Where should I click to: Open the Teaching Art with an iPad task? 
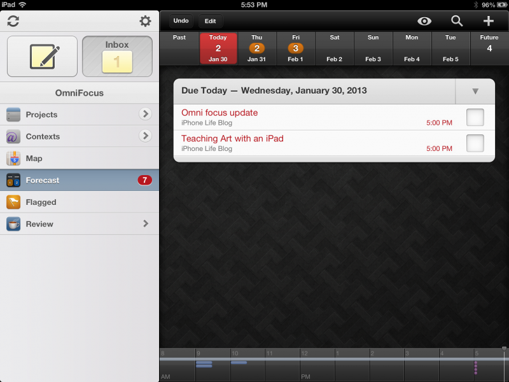click(x=334, y=143)
